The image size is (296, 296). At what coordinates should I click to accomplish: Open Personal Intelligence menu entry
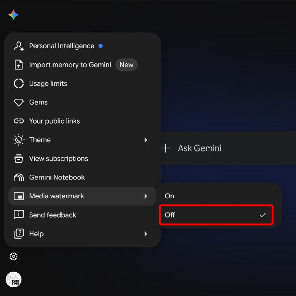click(82, 46)
